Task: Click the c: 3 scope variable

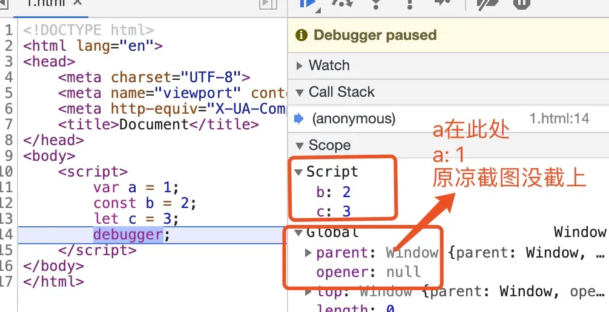Action: [334, 212]
